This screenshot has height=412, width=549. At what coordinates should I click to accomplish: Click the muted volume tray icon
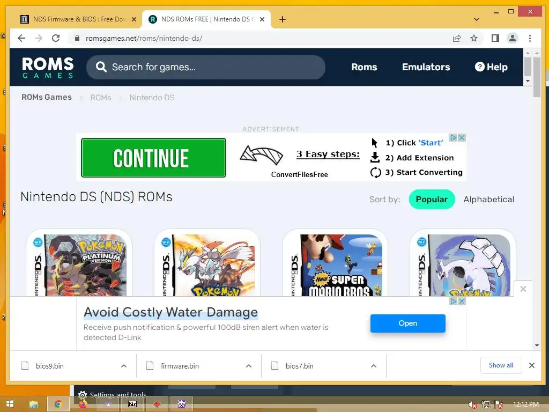473,404
